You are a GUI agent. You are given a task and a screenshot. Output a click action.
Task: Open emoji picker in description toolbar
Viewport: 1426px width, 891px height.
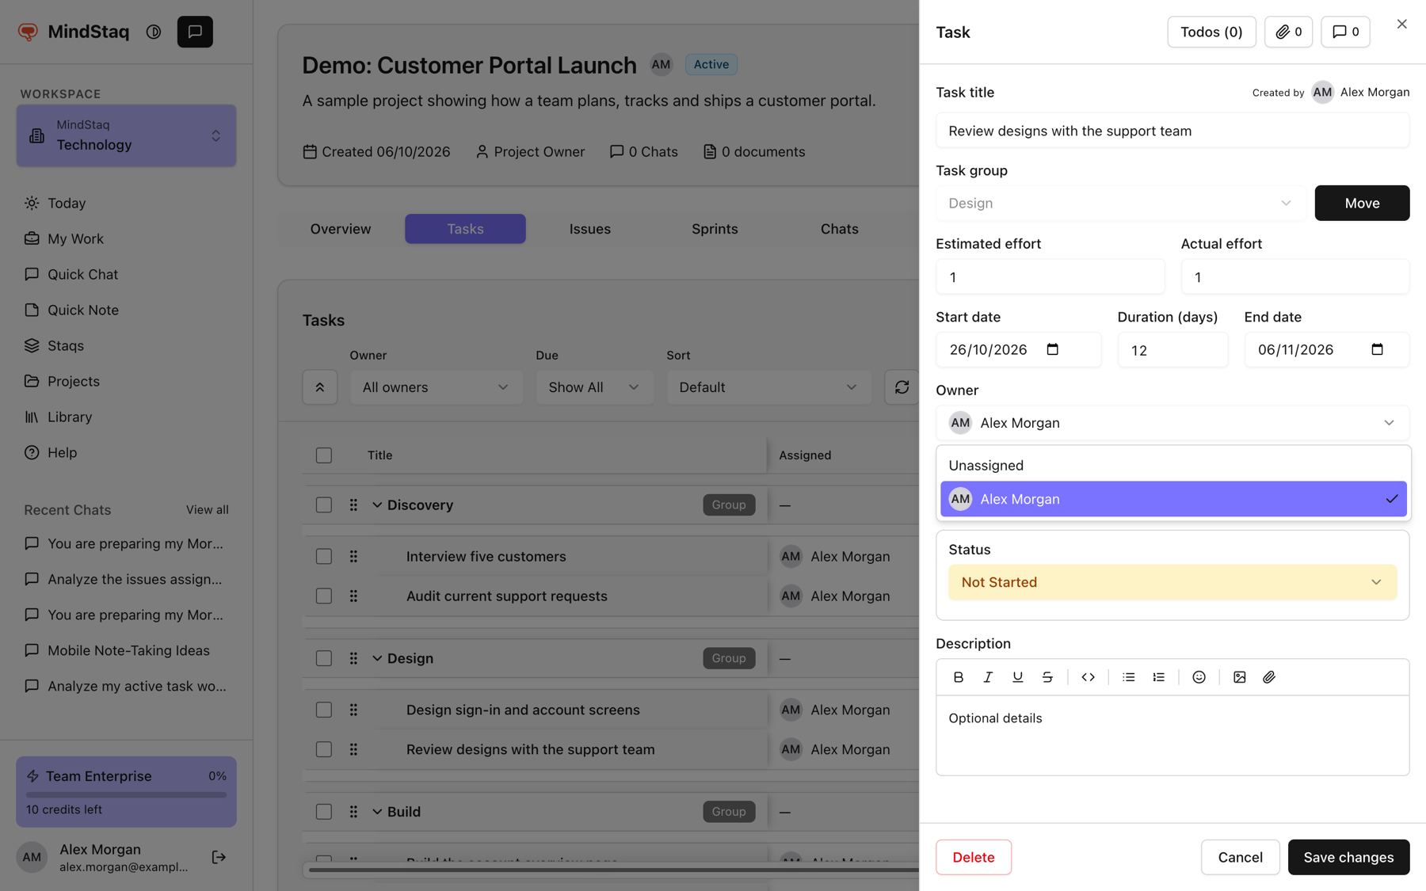pos(1199,677)
